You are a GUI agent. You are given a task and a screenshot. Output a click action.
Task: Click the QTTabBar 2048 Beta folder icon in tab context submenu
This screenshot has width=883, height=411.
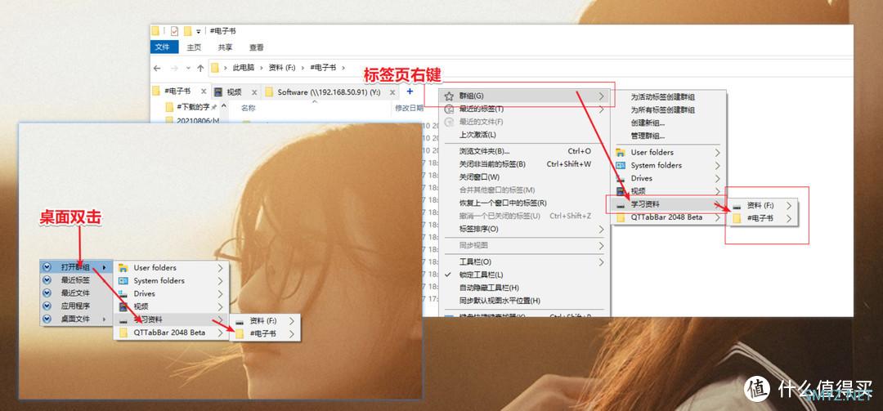coord(621,217)
